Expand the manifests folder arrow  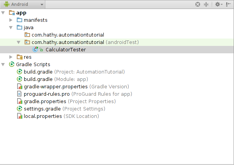click(11, 20)
